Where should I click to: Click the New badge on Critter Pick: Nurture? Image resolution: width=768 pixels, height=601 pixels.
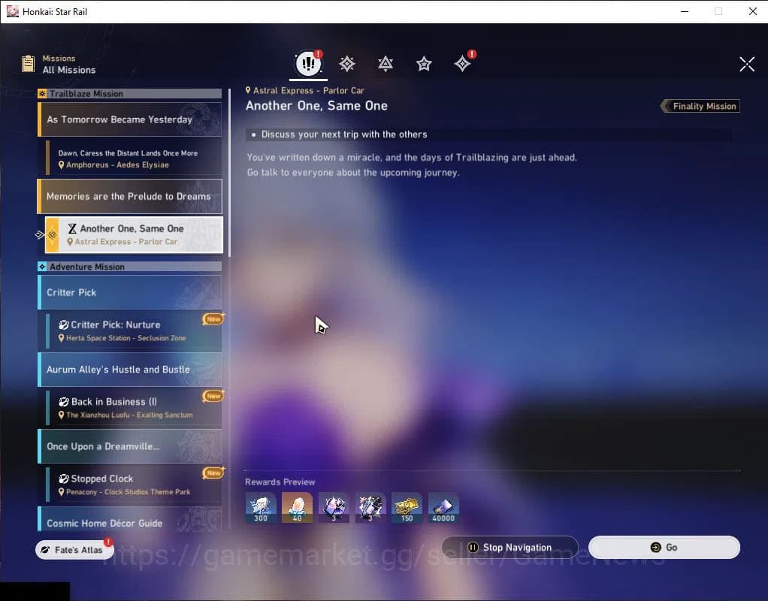[213, 319]
